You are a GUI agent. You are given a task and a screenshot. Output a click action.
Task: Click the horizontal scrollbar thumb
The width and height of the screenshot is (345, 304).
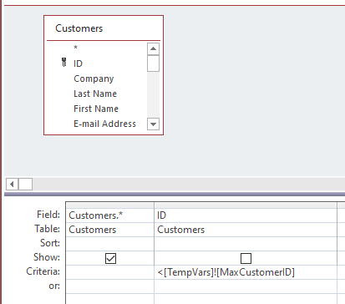25,184
